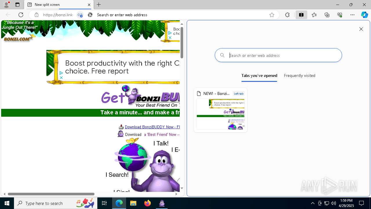Viewport: 371px width, 209px height.
Task: Click the left page horizontal scrollbar thumb
Action: tap(51, 194)
